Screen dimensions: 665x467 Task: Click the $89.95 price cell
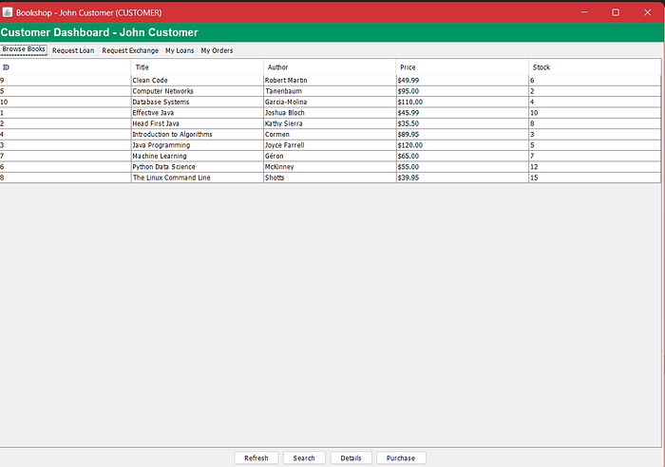click(463, 135)
